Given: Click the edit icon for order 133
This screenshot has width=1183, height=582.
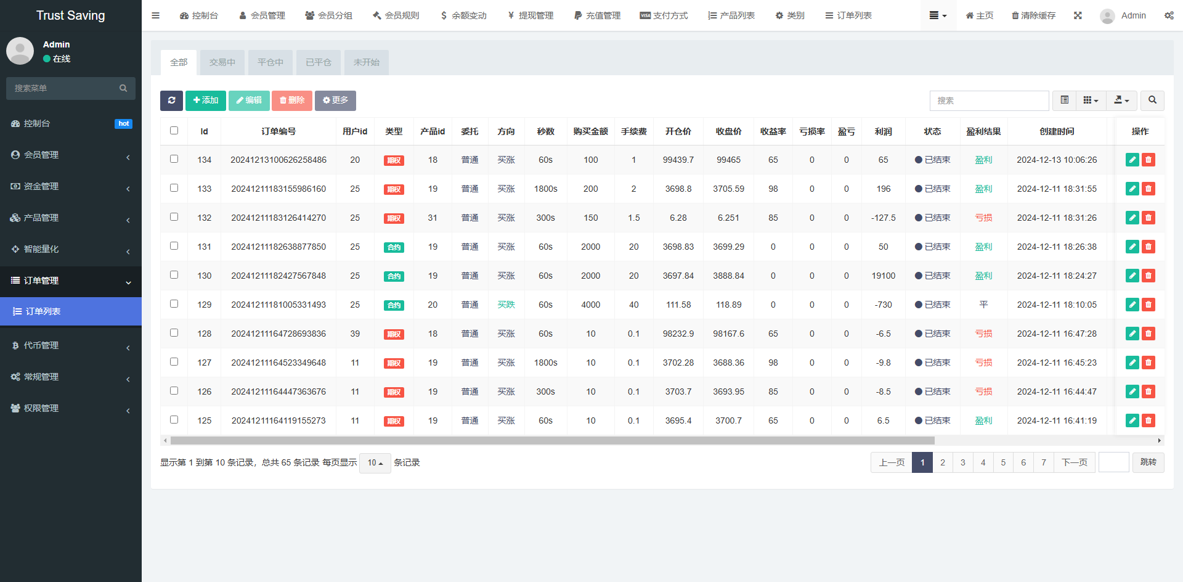Looking at the screenshot, I should pyautogui.click(x=1132, y=189).
